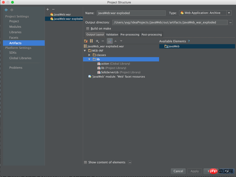
Task: Select 'JavaWeb' module Web facet resources
Action: pyautogui.click(x=117, y=77)
